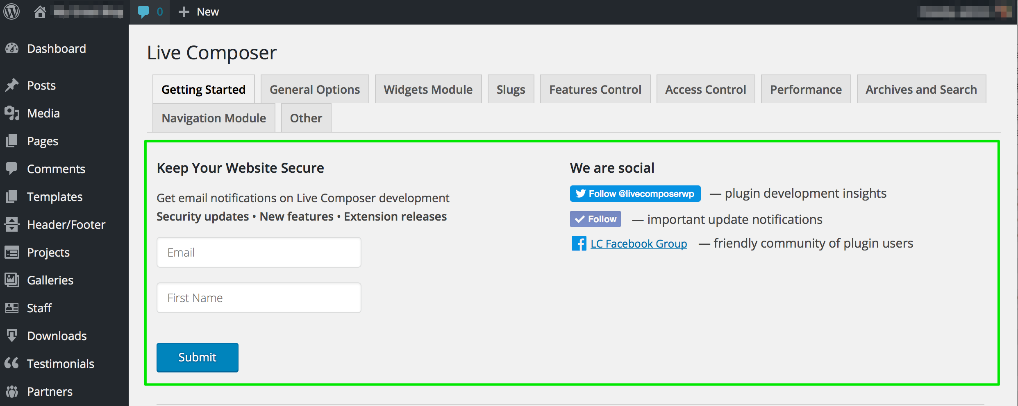Click the Projects icon in sidebar
This screenshot has width=1018, height=406.
pos(12,252)
